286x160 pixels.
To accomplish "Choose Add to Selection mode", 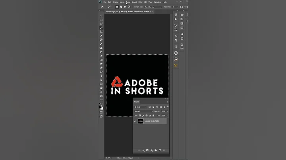I will [121, 7].
